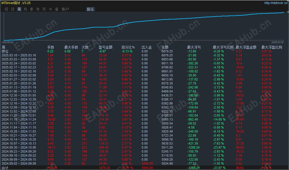Click the -8.97 open position profit value
The image size is (289, 170).
pos(102,51)
